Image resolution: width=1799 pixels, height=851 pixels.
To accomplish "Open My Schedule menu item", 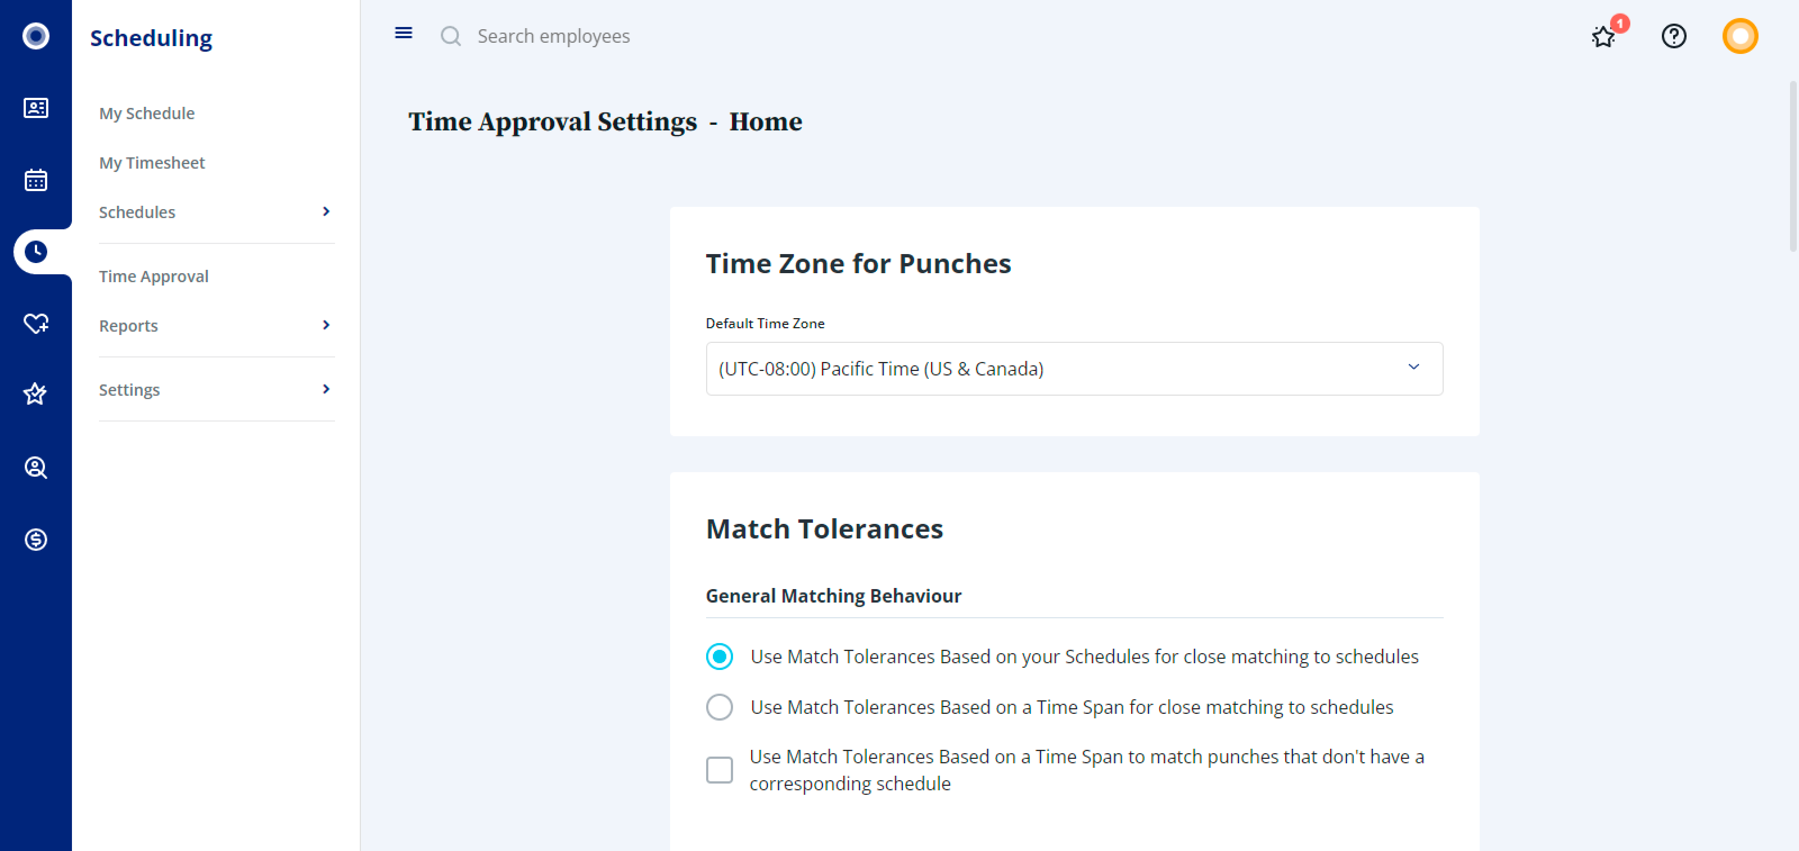I will [x=147, y=113].
